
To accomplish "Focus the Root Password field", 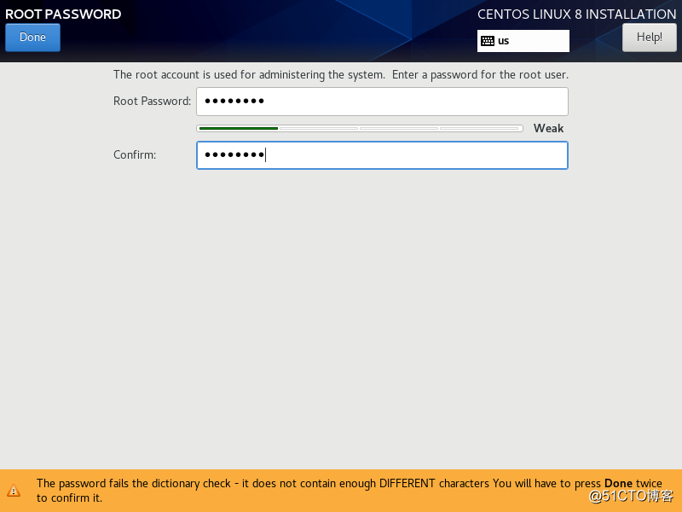I will (382, 102).
